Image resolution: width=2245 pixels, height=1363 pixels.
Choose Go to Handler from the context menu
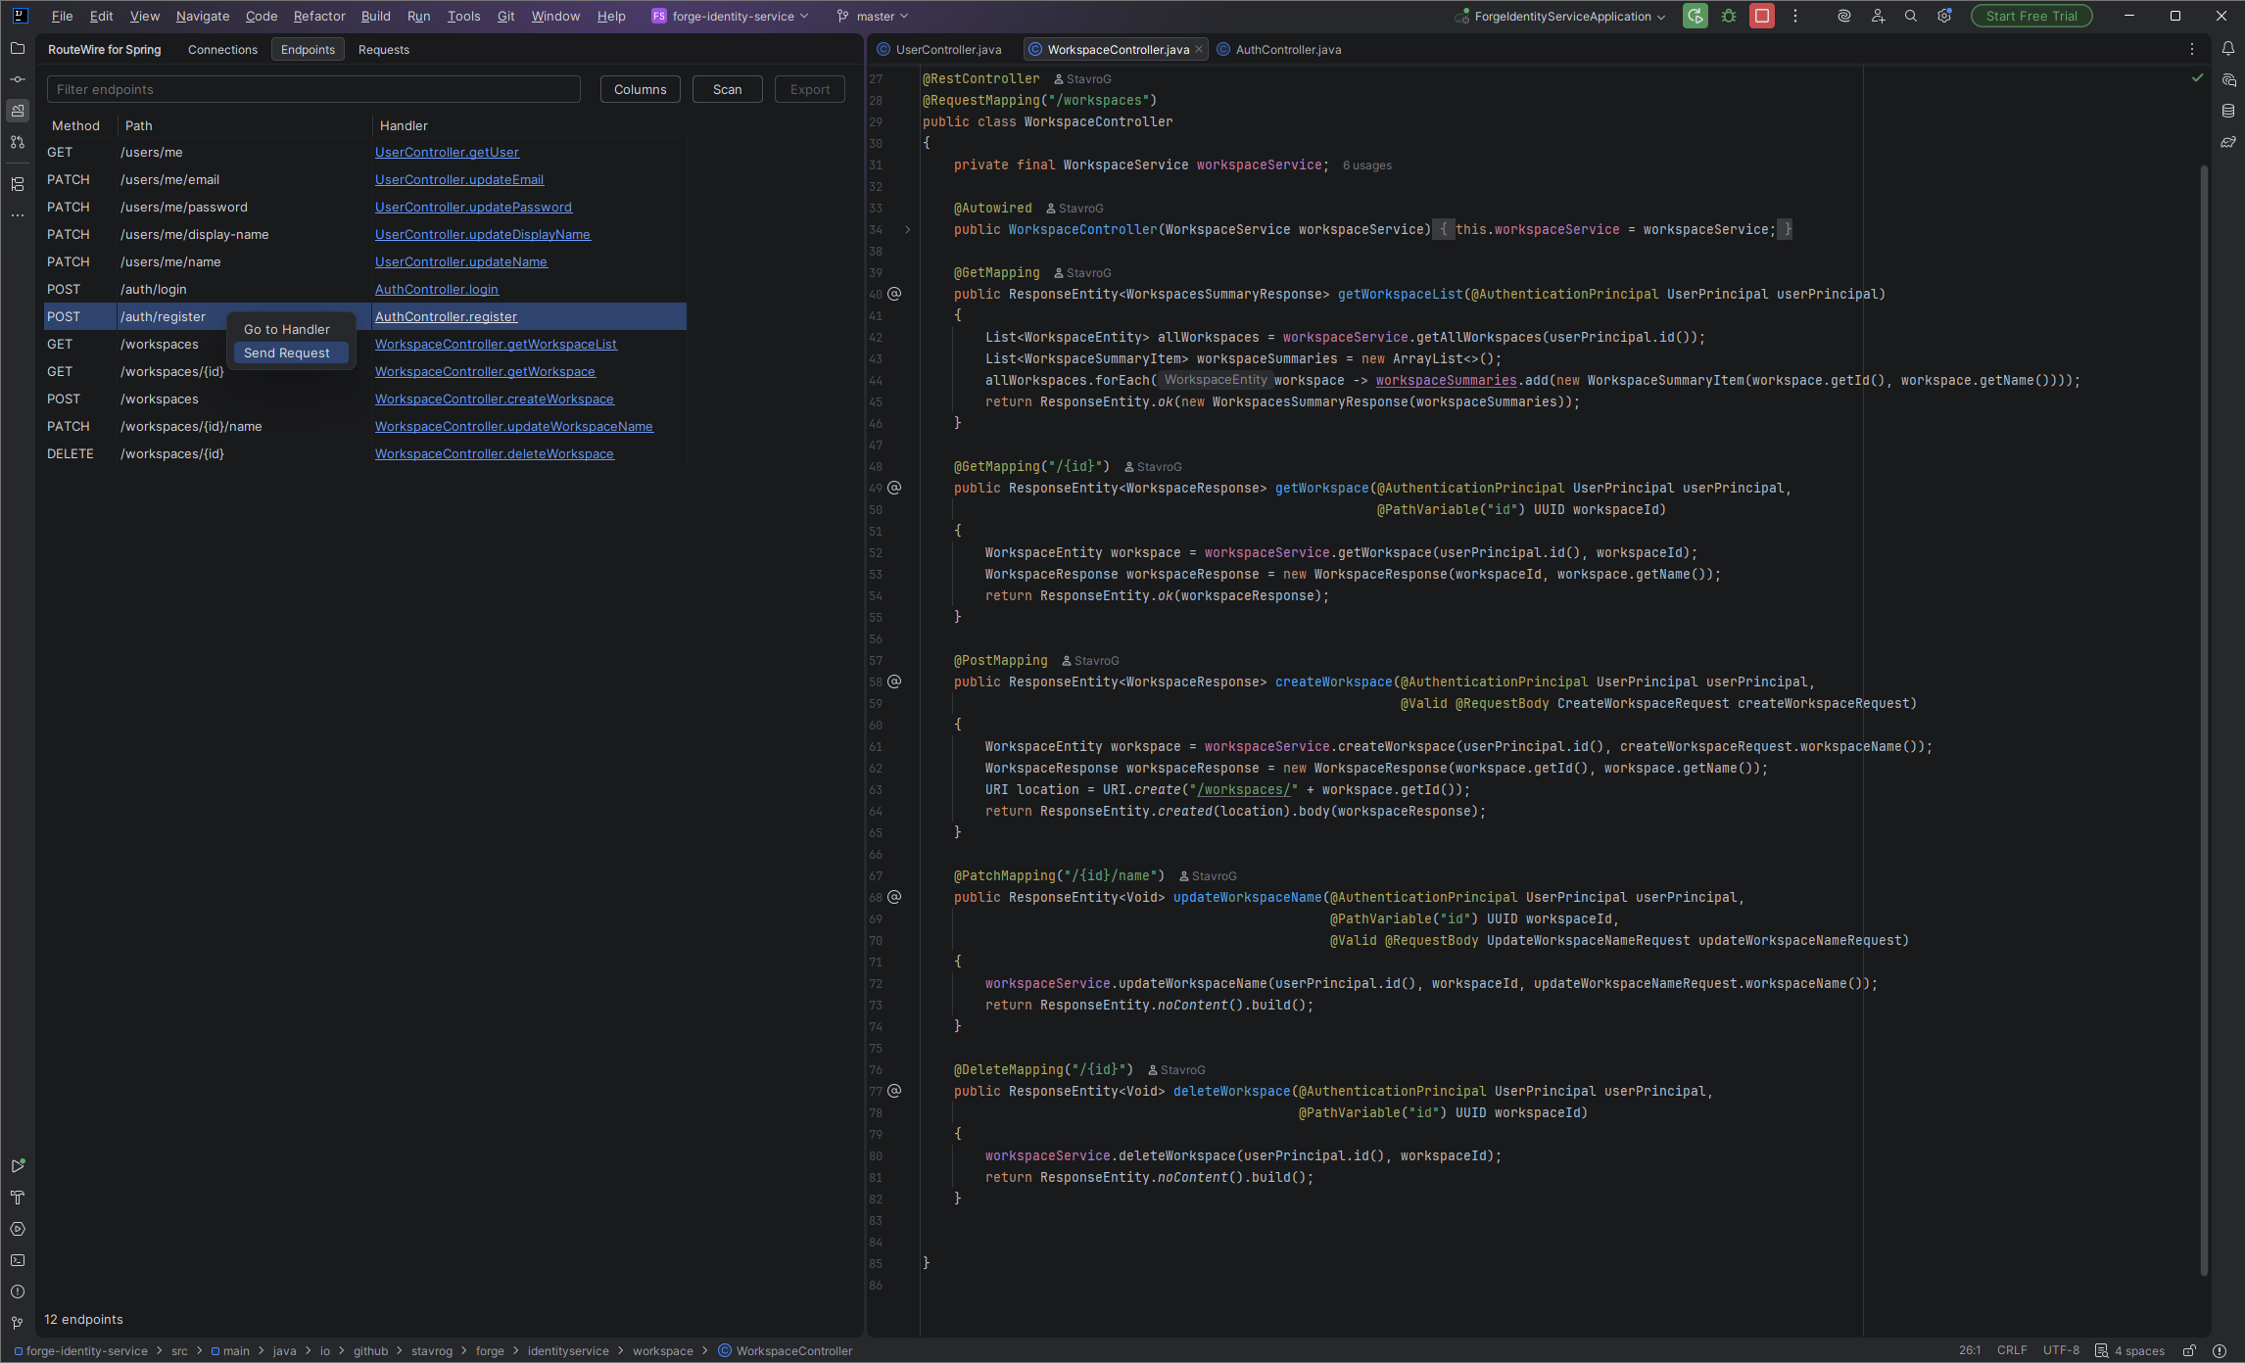tap(291, 329)
